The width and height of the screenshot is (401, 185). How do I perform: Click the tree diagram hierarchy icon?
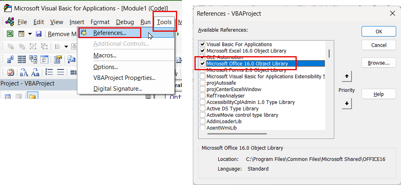point(33,59)
